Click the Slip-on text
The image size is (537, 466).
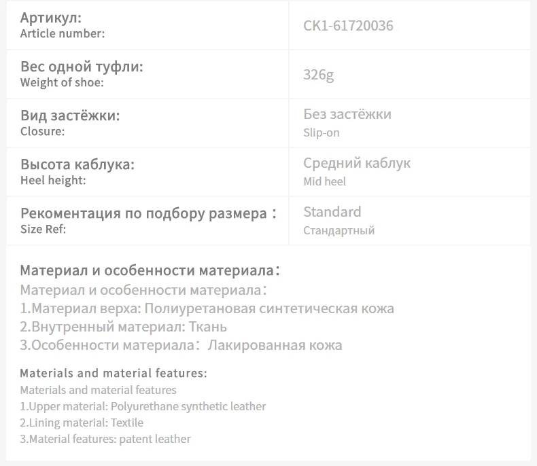click(322, 132)
